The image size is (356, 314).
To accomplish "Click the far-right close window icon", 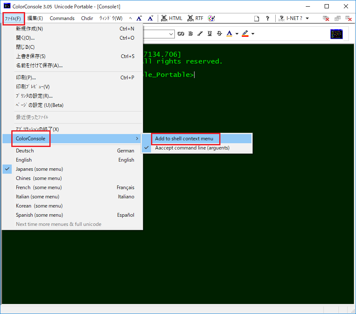I will [x=348, y=18].
